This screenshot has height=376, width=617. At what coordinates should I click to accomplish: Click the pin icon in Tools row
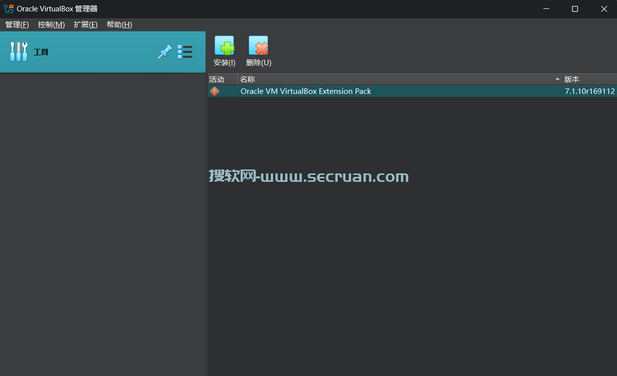click(165, 52)
